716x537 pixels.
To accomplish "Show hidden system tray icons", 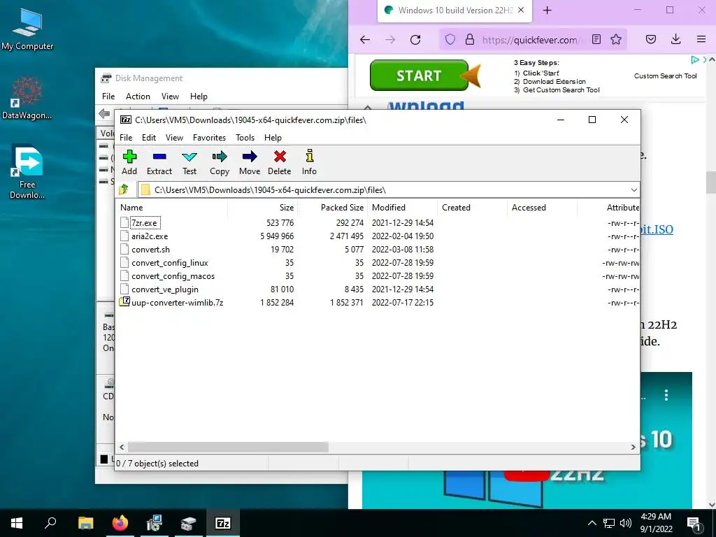I will pyautogui.click(x=592, y=523).
